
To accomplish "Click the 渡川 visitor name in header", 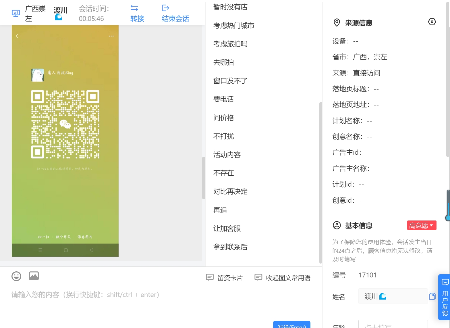I will pos(61,10).
